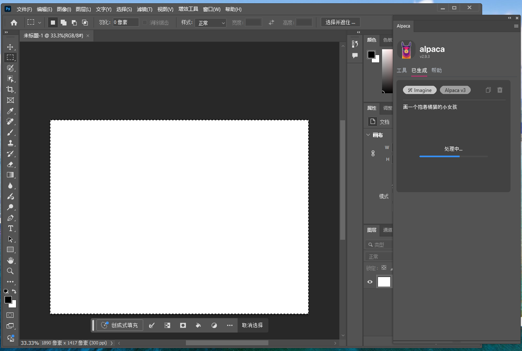Screen dimensions: 522x351
Task: Toggle Quick Mask mode
Action: (10, 315)
